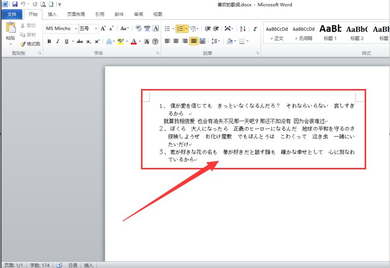The image size is (390, 268).
Task: Apply red font color
Action: 134,41
